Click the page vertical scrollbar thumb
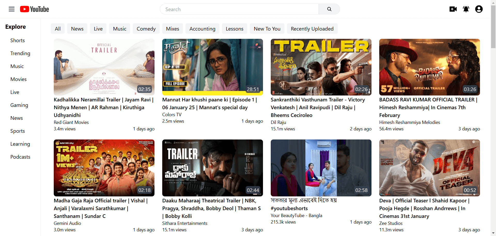Viewport: 496px width, 236px height. tap(493, 27)
